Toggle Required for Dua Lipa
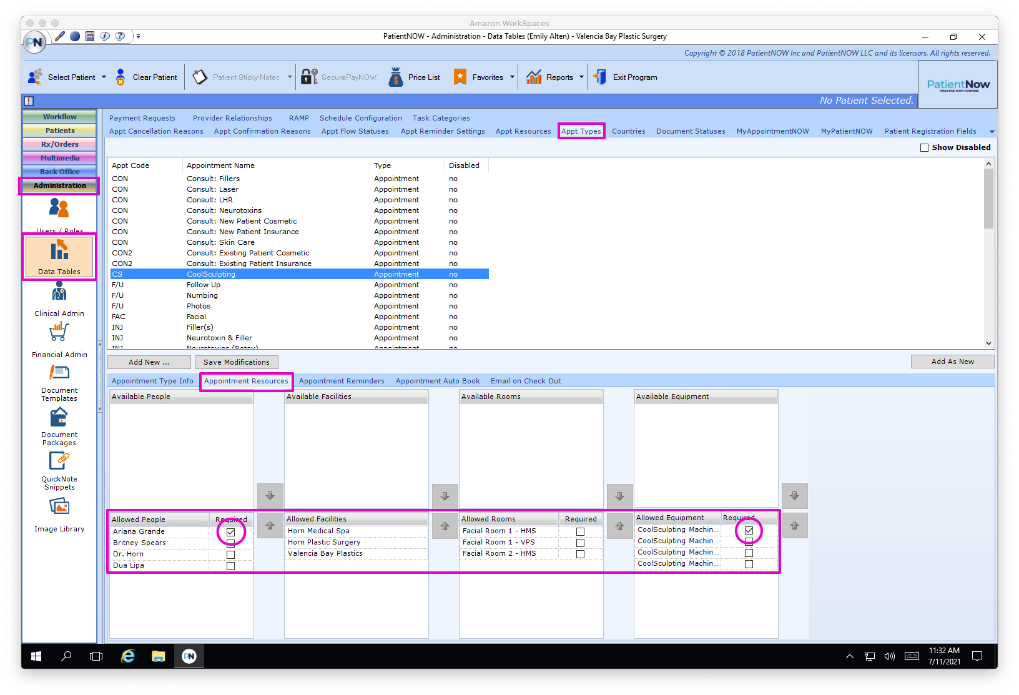 pos(231,566)
